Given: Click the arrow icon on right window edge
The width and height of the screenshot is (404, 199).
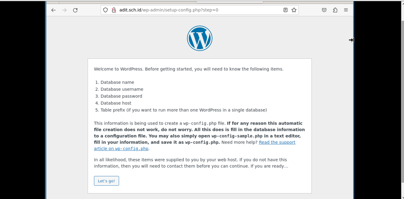Looking at the screenshot, I should click(x=351, y=40).
